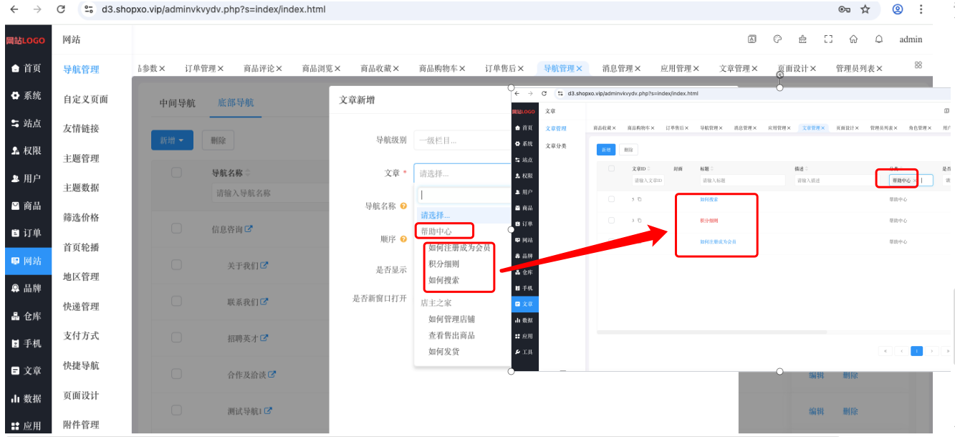
Task: Check the 招聘英才 row checkbox
Action: click(x=176, y=337)
